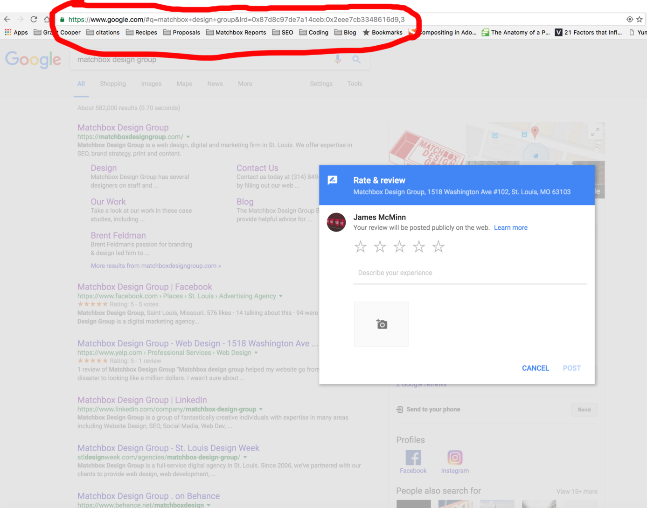
Task: Open The Anatomy of a P... bookmark
Action: [516, 32]
